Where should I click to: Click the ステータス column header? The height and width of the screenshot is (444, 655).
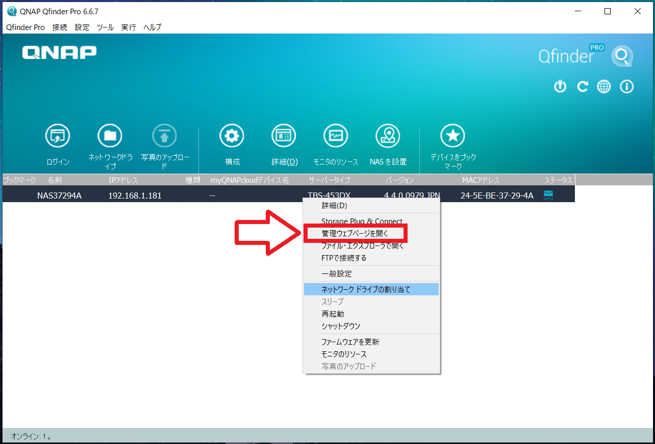point(559,180)
